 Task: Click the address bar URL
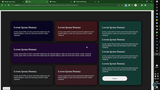tap(46, 5)
